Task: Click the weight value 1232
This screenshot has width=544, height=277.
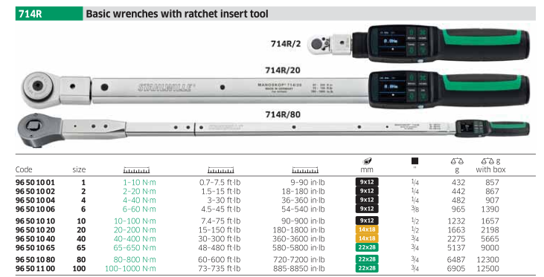Action: [x=456, y=221]
